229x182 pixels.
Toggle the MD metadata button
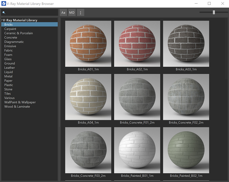[x=72, y=12]
